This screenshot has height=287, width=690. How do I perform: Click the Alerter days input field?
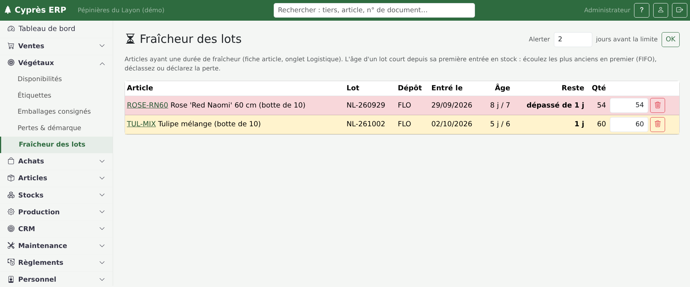(x=573, y=39)
